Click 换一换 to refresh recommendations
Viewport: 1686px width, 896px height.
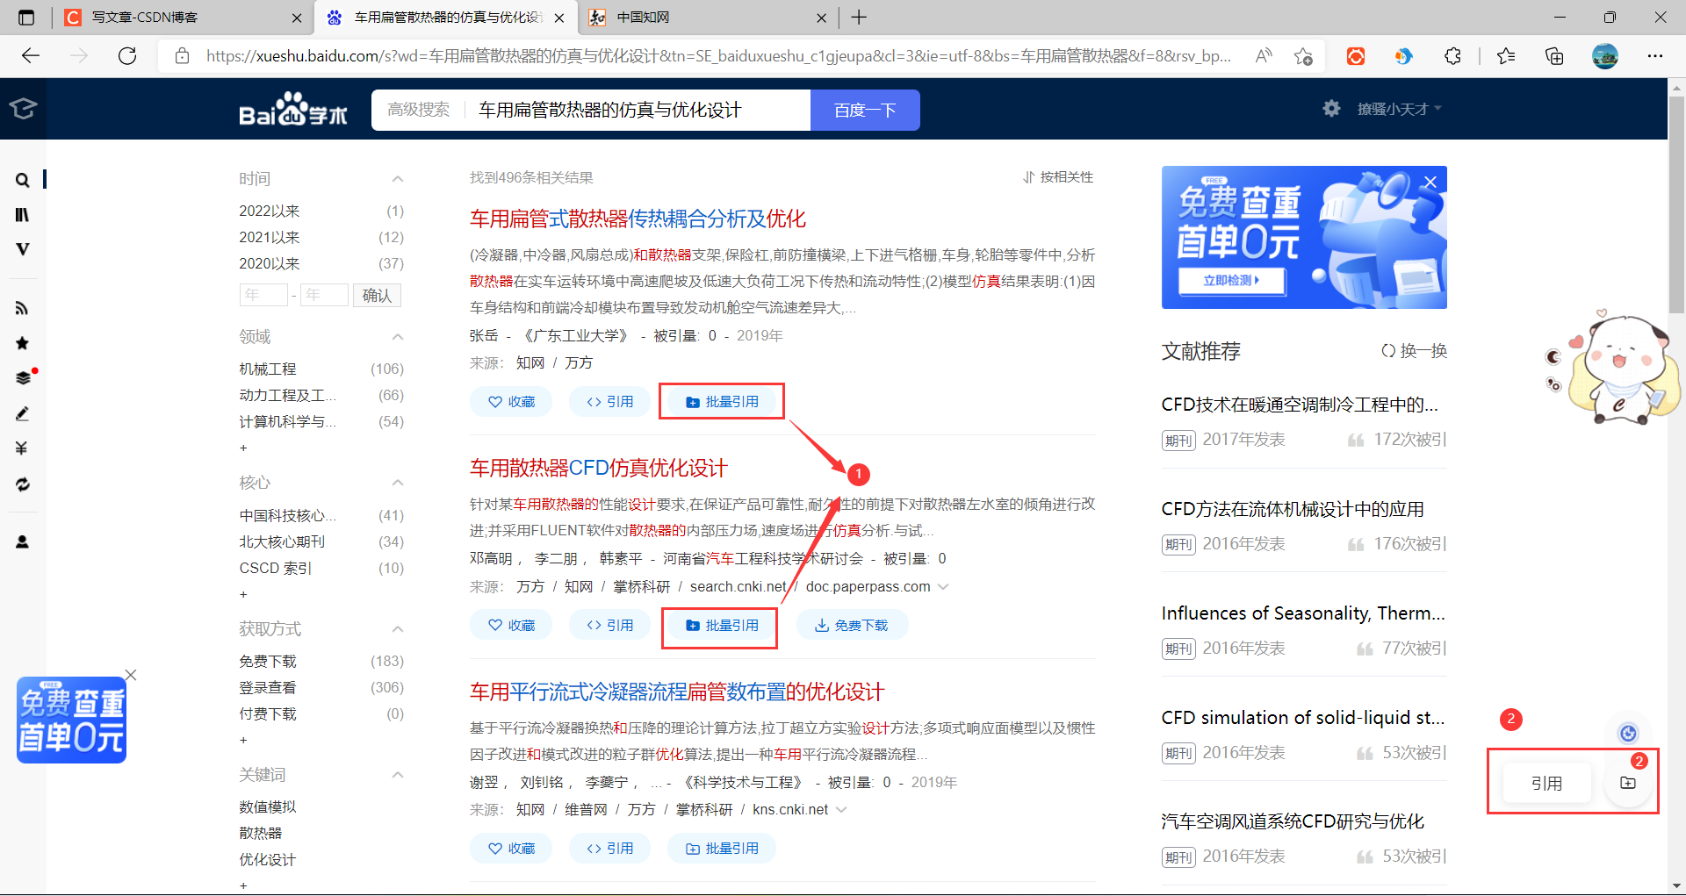1414,351
